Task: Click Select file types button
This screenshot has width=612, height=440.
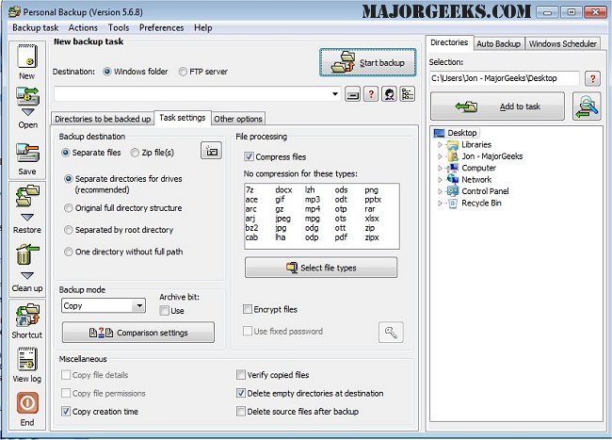Action: point(321,268)
